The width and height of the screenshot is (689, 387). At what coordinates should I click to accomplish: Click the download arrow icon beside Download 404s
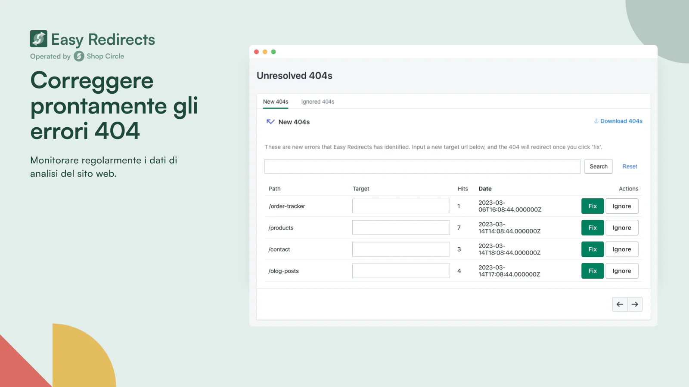pos(596,121)
